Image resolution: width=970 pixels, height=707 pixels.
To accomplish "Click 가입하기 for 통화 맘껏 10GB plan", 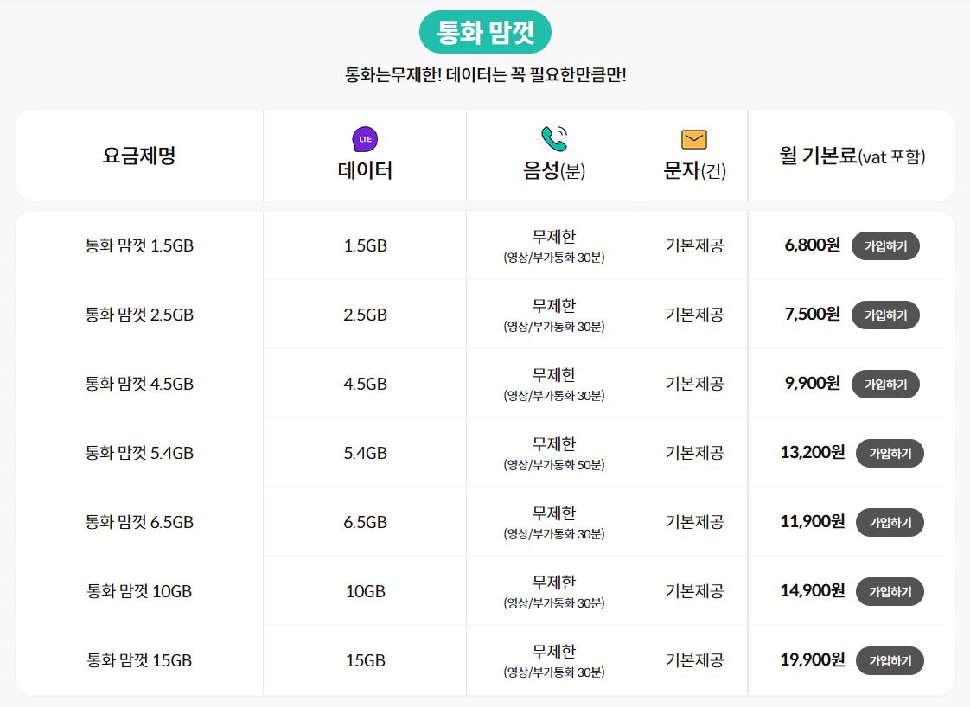I will [890, 591].
